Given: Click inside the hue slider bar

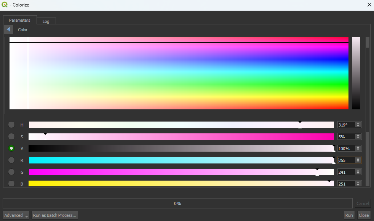Looking at the screenshot, I should pyautogui.click(x=181, y=125).
